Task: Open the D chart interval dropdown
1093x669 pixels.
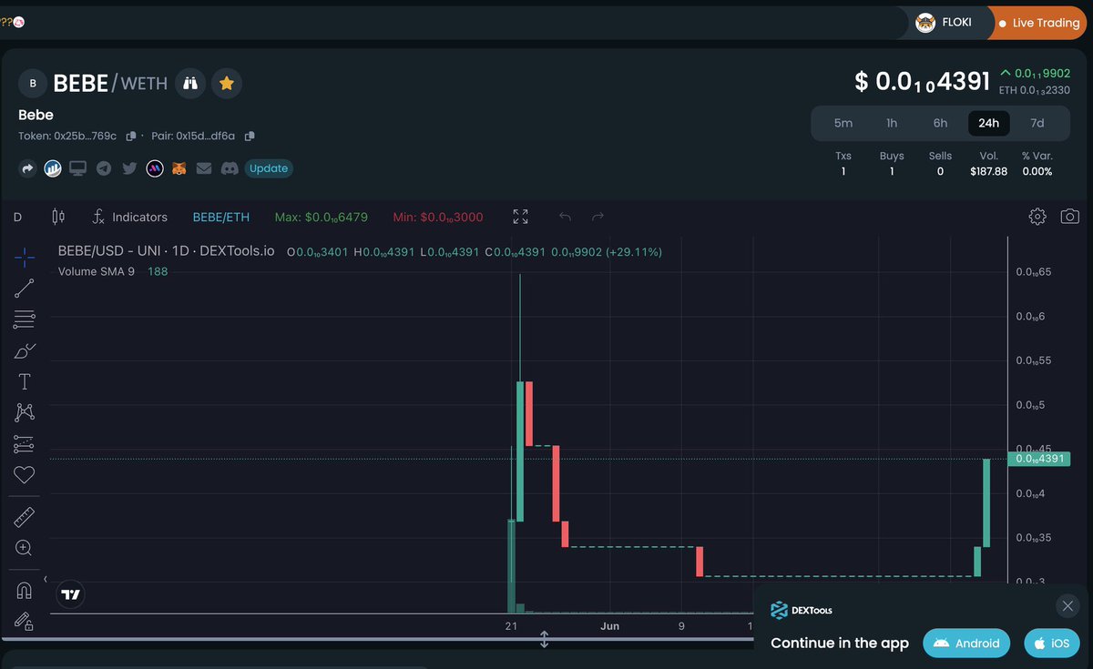Action: 17,217
